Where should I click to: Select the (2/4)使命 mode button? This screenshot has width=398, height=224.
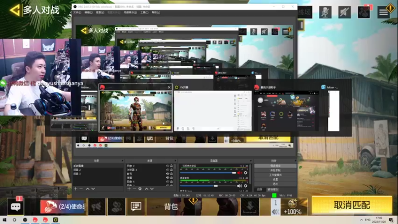point(63,207)
